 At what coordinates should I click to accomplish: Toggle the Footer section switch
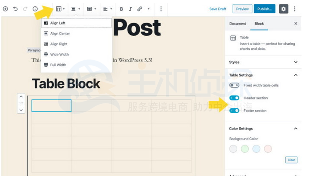point(234,111)
